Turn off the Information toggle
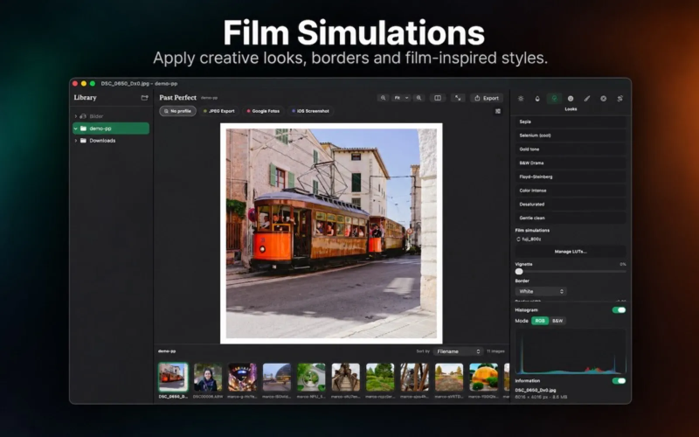Image resolution: width=699 pixels, height=437 pixels. coord(619,381)
